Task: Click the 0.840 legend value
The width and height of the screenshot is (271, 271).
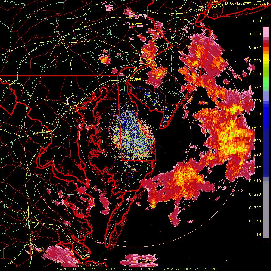Action: 255,74
